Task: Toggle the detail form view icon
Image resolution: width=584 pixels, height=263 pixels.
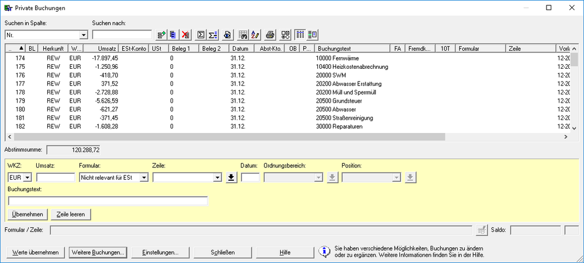Action: (313, 35)
